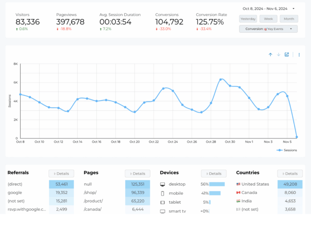The height and width of the screenshot is (239, 311).
Task: Click the Conversion Rate 125.75%
Action: [x=210, y=22]
